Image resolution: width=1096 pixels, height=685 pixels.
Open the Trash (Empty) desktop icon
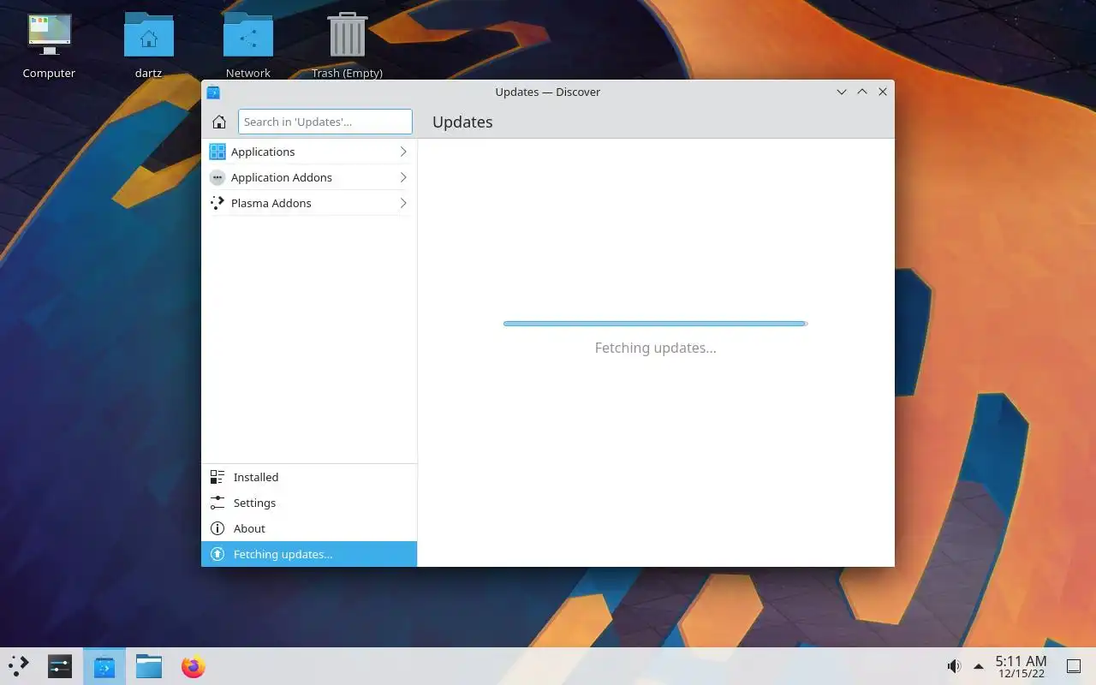(347, 35)
